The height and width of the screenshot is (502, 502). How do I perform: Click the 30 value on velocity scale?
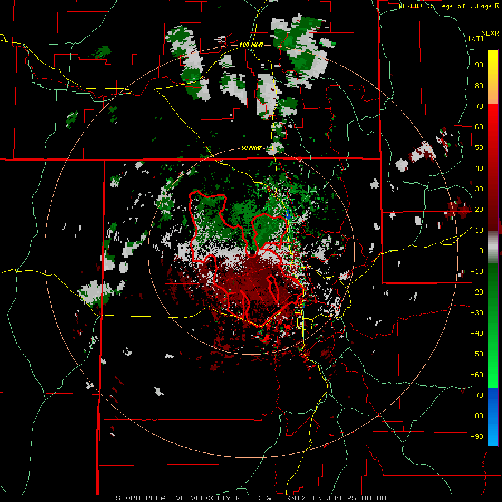coord(479,189)
